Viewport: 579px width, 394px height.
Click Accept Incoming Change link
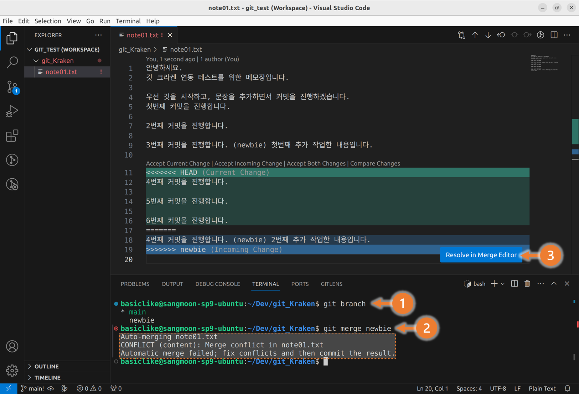(248, 163)
